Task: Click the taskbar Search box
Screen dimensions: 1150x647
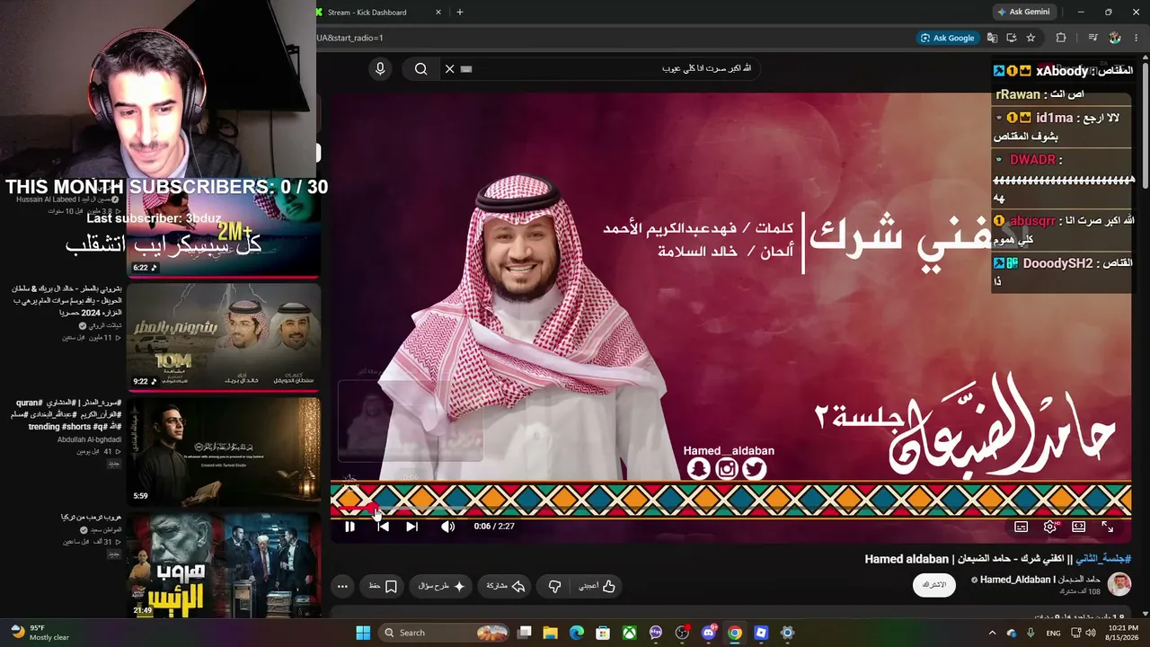Action: tap(445, 633)
